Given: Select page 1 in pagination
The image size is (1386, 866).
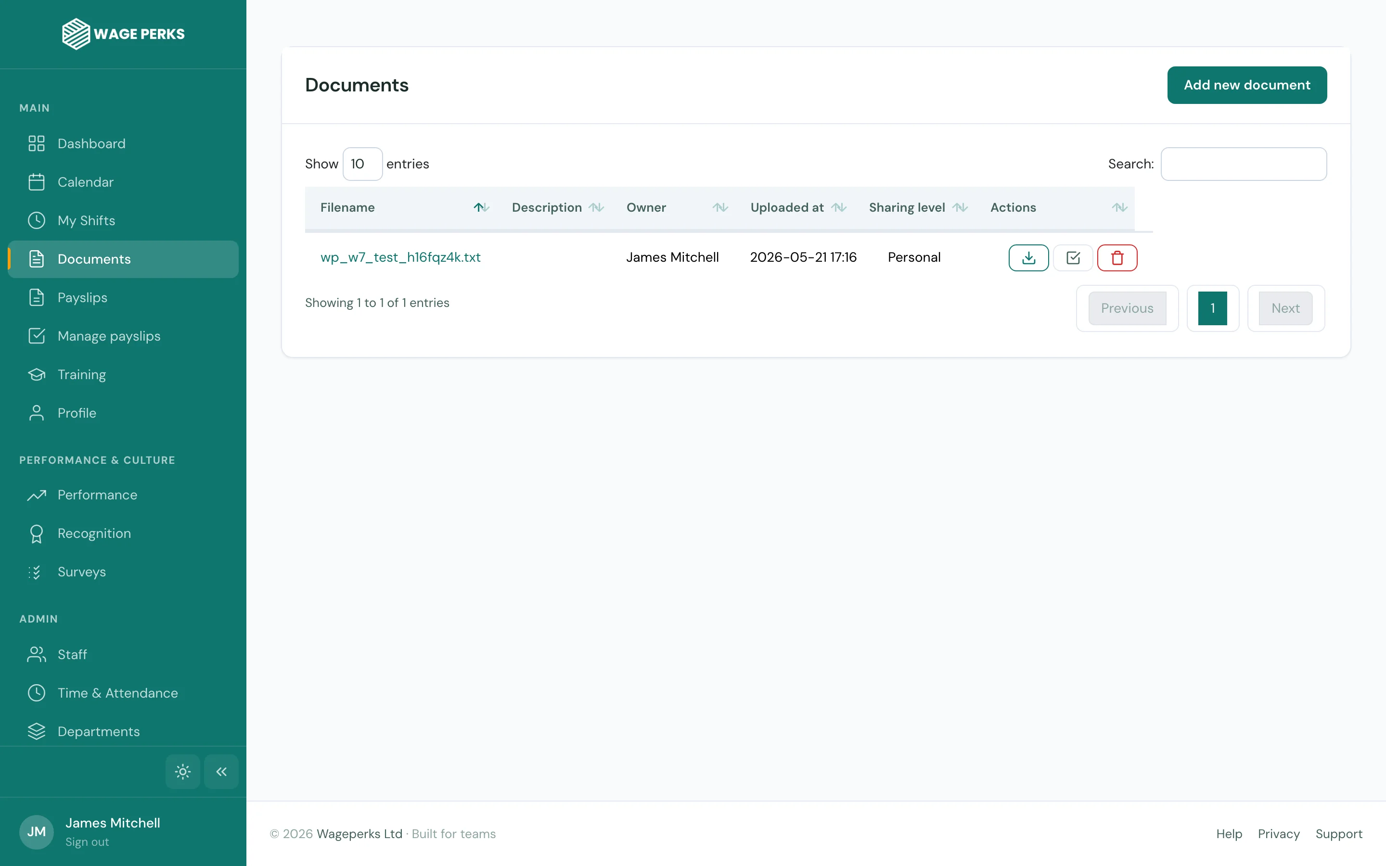Looking at the screenshot, I should pyautogui.click(x=1212, y=308).
